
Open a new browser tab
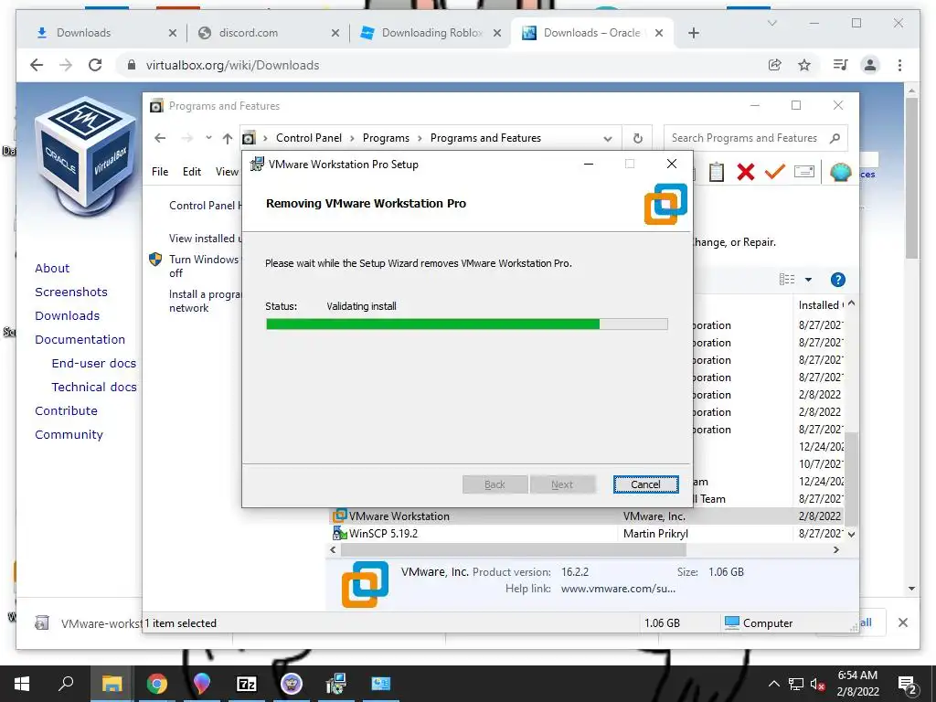693,34
